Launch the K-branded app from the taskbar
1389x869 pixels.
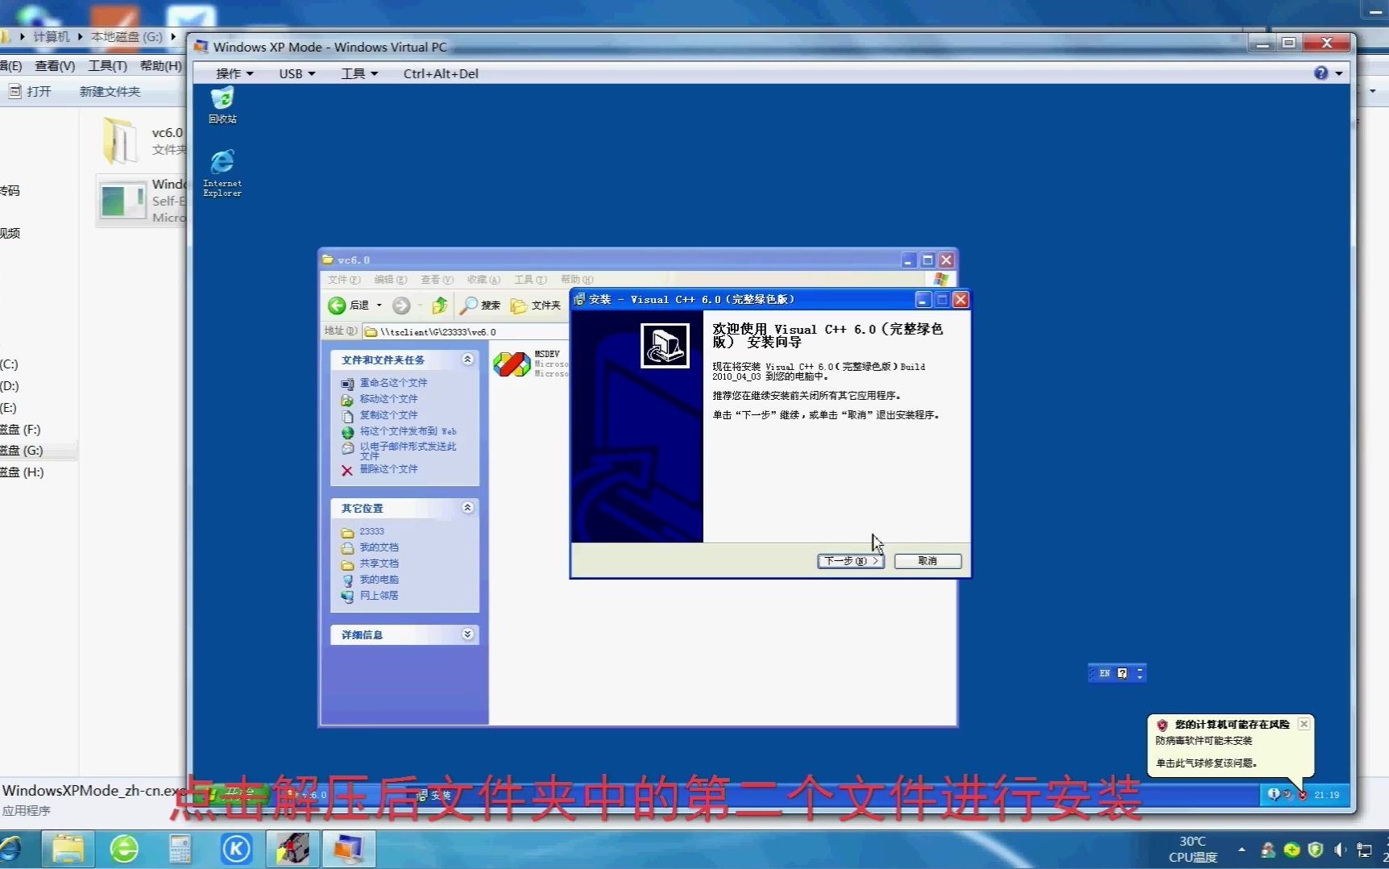pyautogui.click(x=236, y=849)
